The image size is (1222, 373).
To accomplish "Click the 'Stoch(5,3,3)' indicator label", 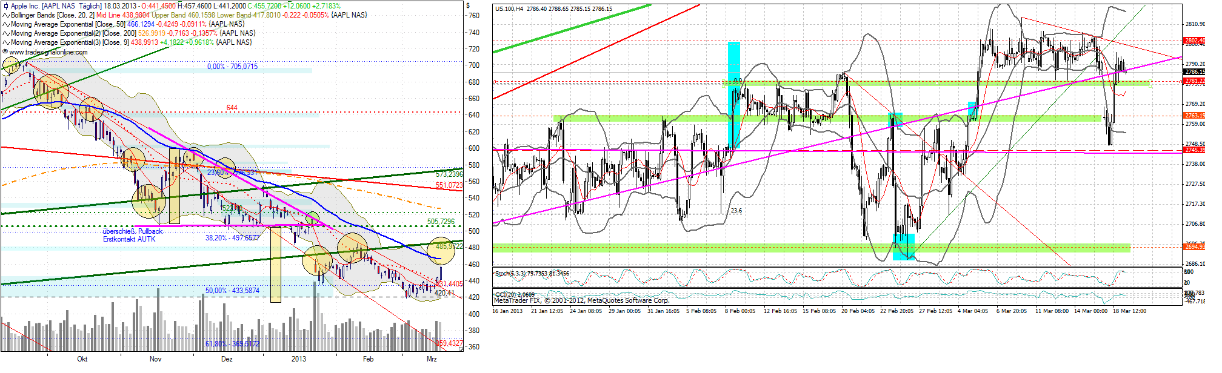I will click(512, 274).
